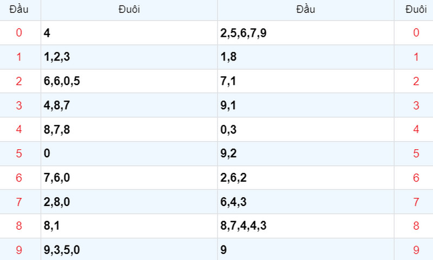The height and width of the screenshot is (260, 433).
Task: Select red head number 9 in left column
Action: [x=19, y=250]
